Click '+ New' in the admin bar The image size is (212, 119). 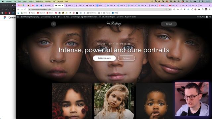(x=66, y=17)
